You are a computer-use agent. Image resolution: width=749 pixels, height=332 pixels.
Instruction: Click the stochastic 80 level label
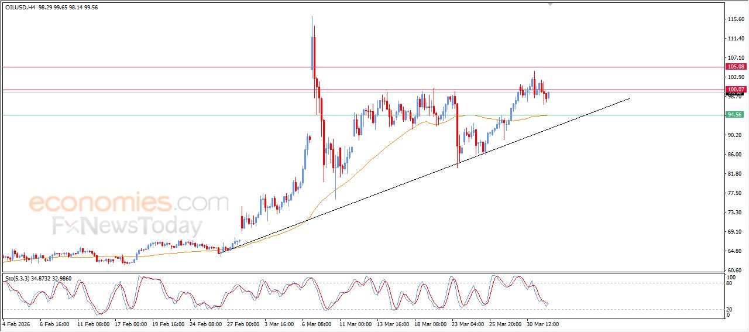coord(729,283)
